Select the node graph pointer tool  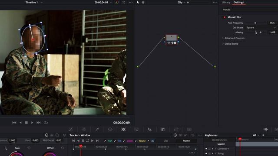coord(138,2)
